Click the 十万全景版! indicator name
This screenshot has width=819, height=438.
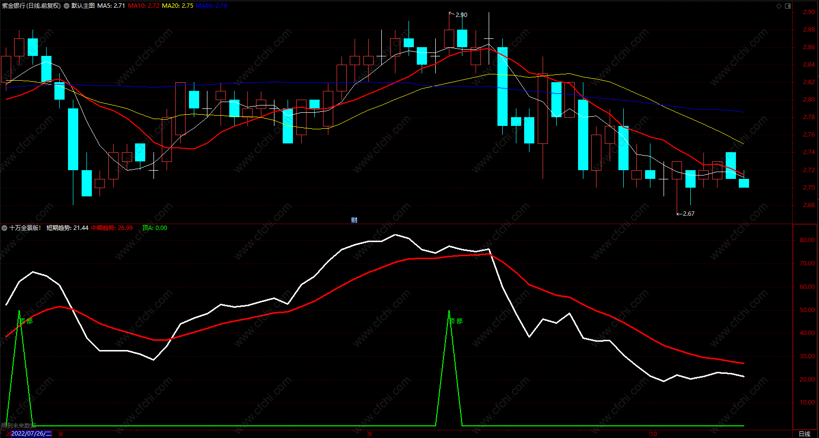tap(25, 228)
